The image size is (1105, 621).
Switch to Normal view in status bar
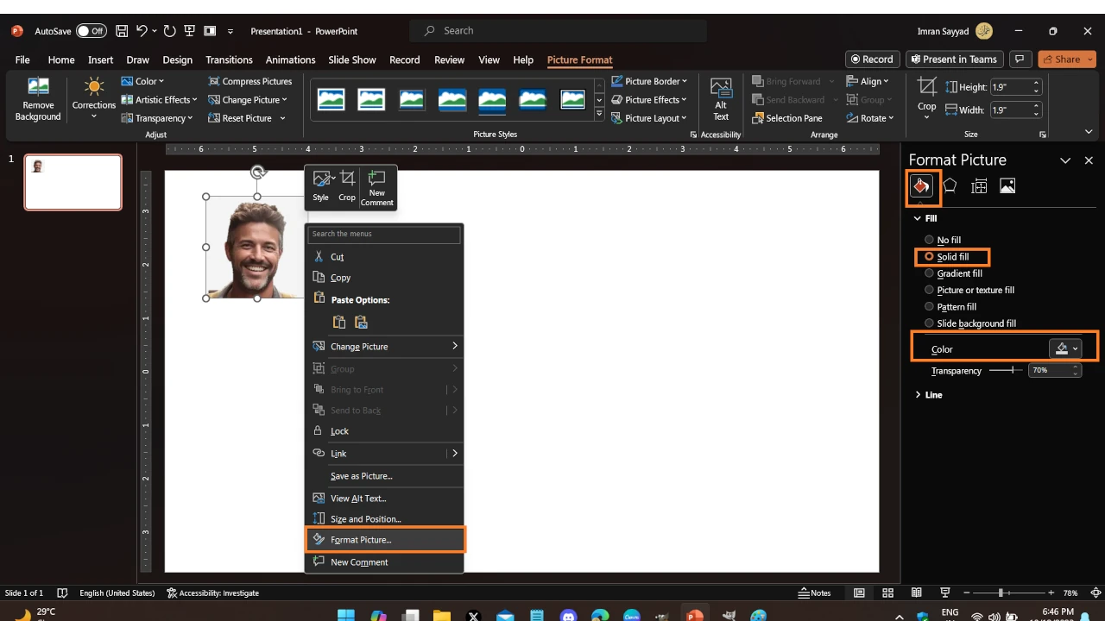tap(859, 593)
